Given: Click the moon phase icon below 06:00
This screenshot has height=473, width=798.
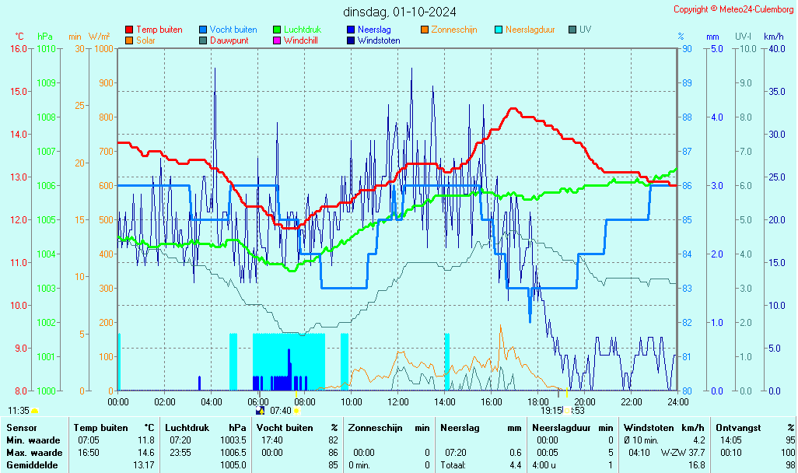Looking at the screenshot, I should click(260, 411).
